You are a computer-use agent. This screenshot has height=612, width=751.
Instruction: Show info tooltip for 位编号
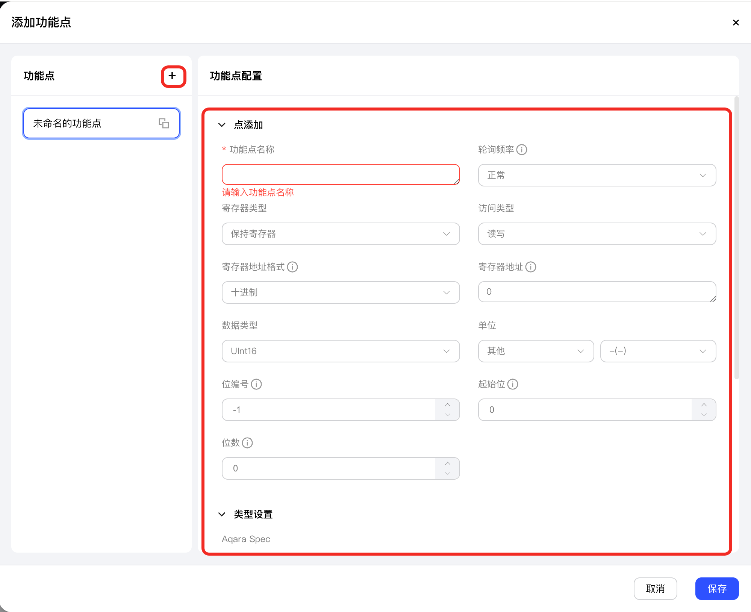click(256, 384)
